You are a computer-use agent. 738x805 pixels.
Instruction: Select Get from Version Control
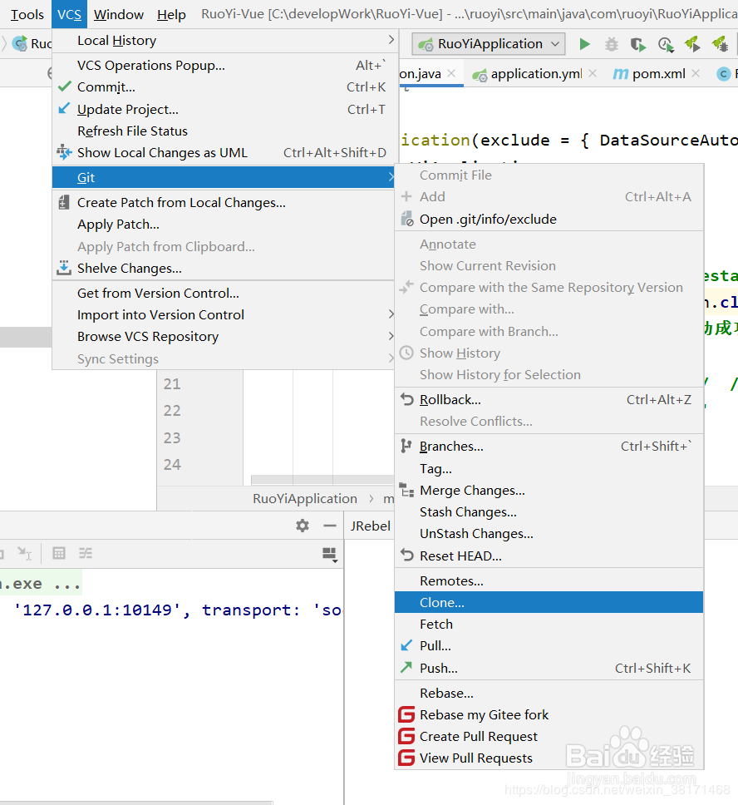(x=225, y=294)
